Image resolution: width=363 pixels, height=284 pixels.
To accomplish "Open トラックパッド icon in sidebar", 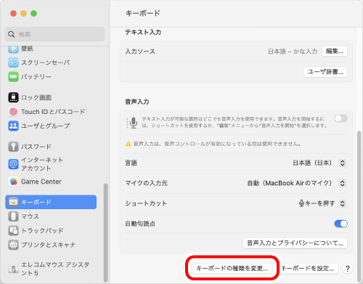I will [x=13, y=230].
